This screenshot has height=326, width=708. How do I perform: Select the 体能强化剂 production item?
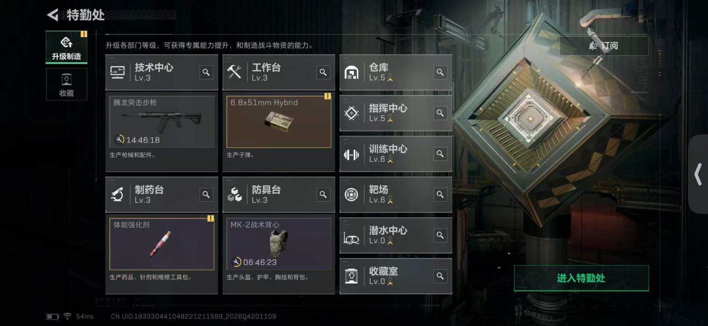point(162,244)
